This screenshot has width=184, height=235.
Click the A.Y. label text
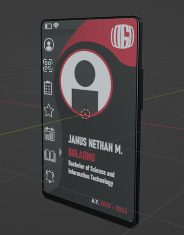(95, 202)
